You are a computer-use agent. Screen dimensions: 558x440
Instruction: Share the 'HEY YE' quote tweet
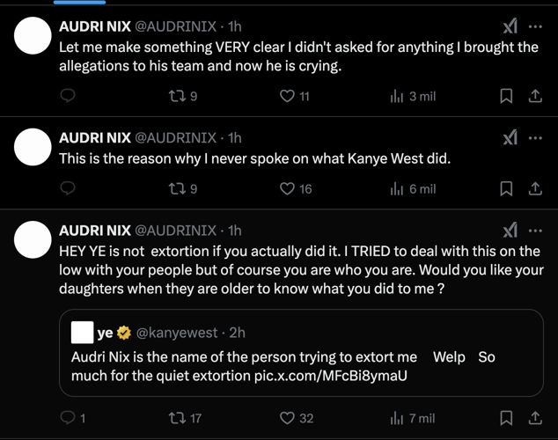535,418
